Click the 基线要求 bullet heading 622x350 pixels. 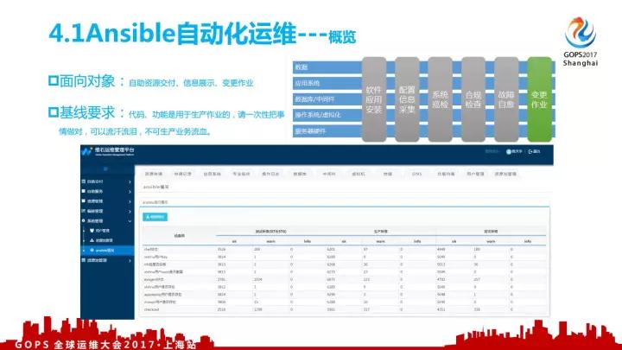87,112
